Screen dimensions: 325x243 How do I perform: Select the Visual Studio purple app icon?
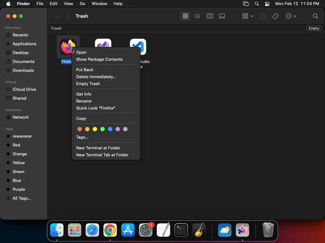[103, 43]
